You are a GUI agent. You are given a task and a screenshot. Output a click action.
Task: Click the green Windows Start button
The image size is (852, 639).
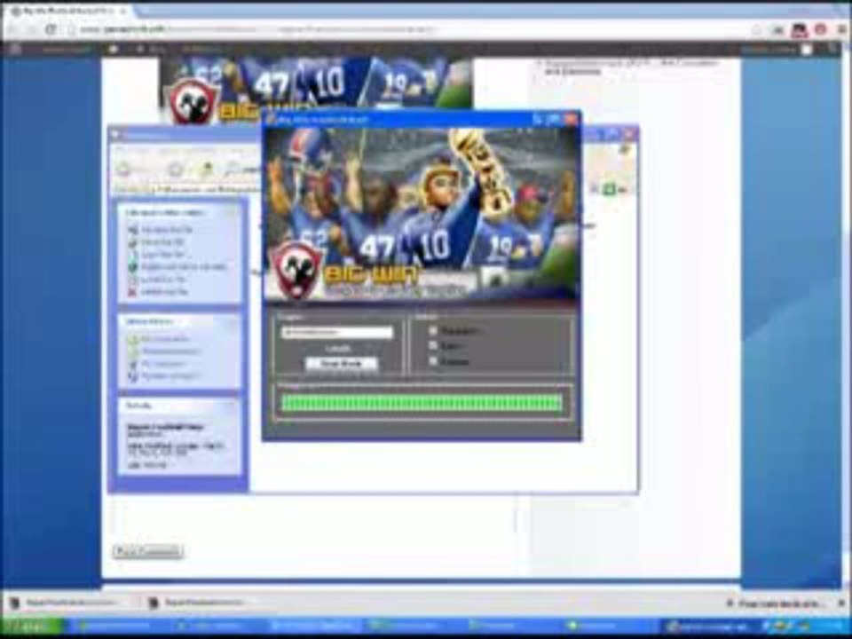pos(33,627)
